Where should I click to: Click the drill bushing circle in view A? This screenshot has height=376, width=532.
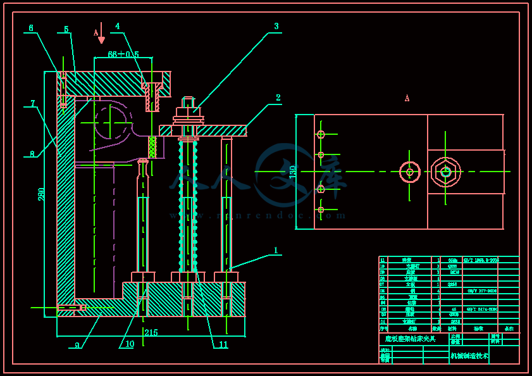410,172
